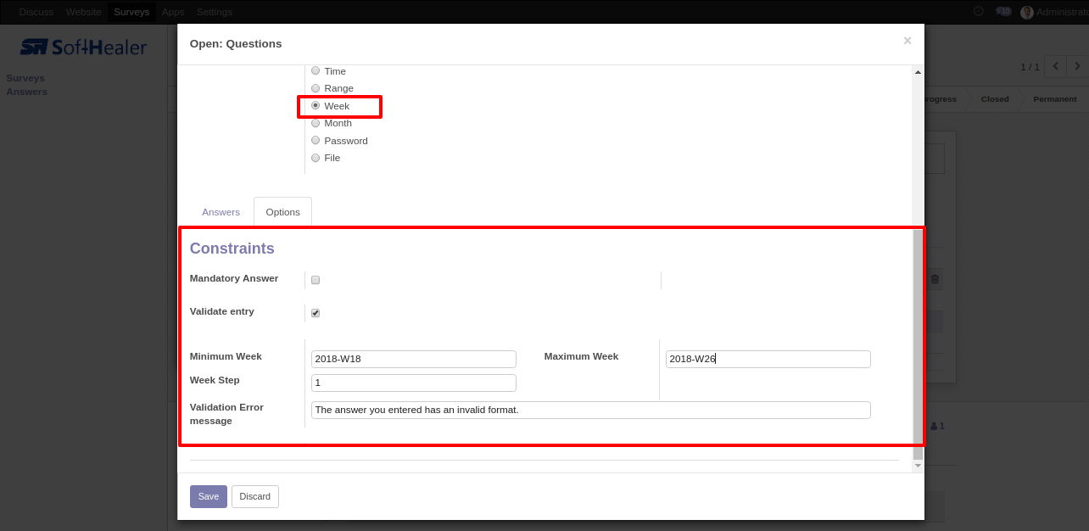Focus the Validation Error message input
The width and height of the screenshot is (1089, 531).
point(590,410)
